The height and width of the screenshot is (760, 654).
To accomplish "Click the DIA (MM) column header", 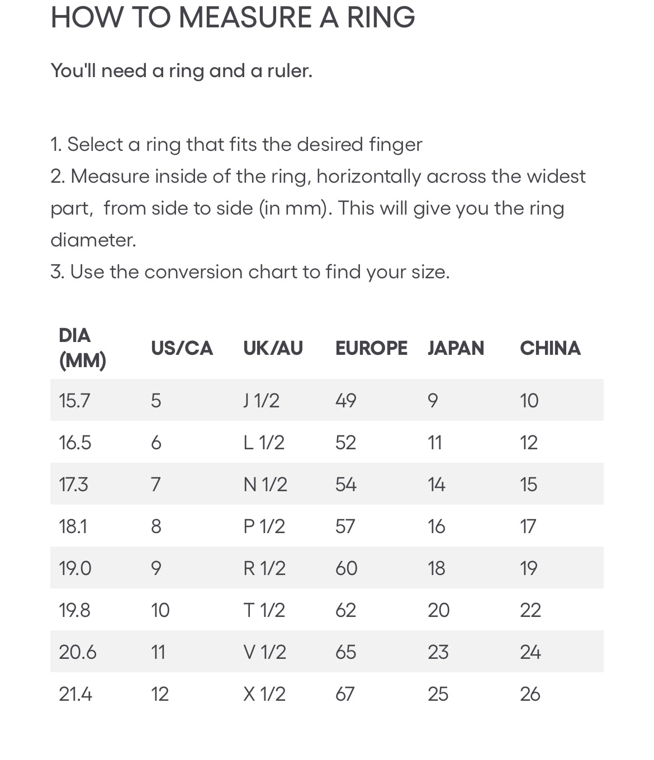I will pos(83,348).
